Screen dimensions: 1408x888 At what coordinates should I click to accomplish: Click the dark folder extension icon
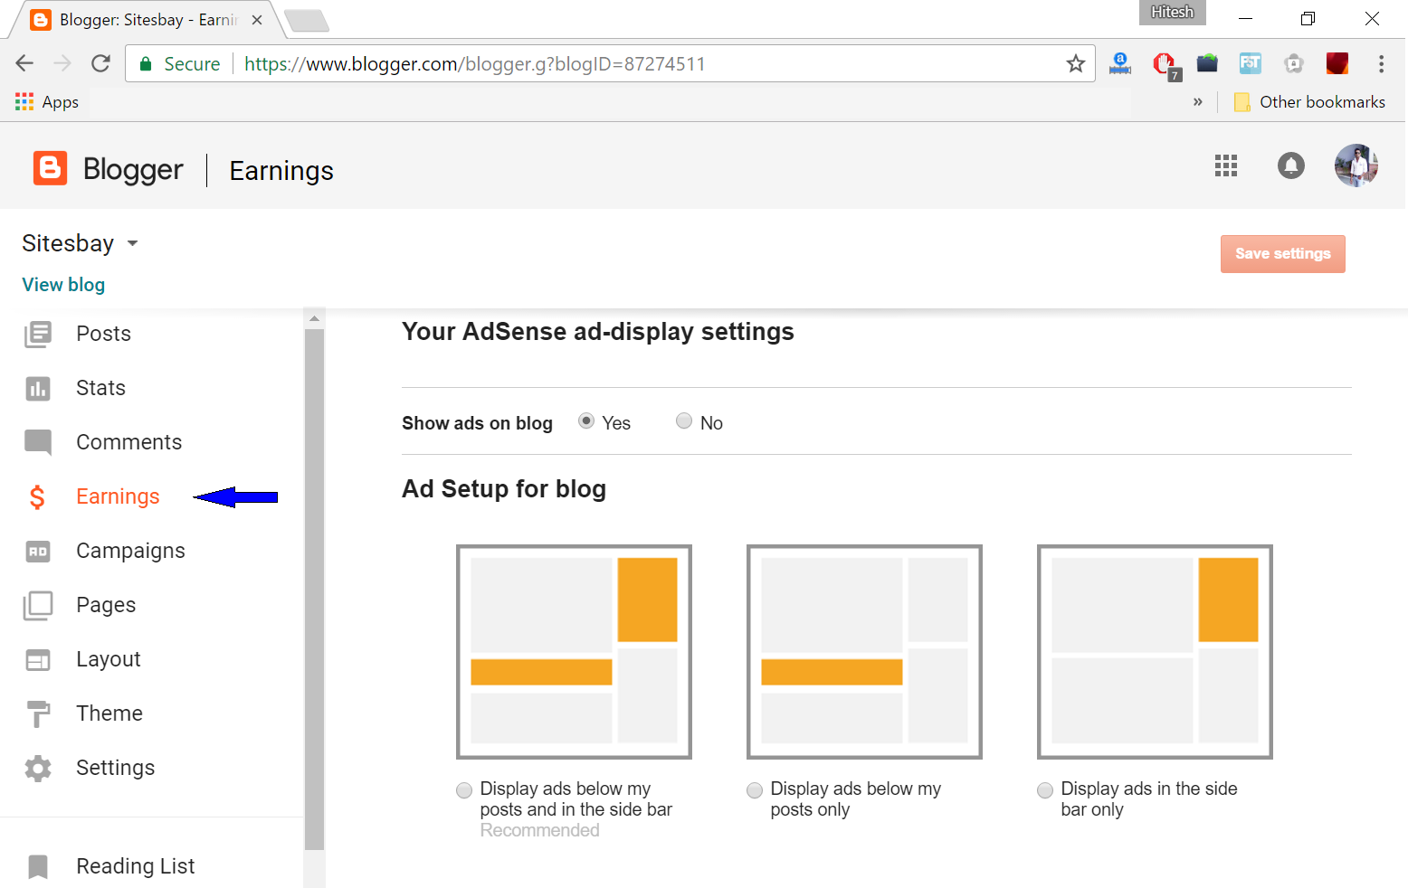pyautogui.click(x=1207, y=63)
